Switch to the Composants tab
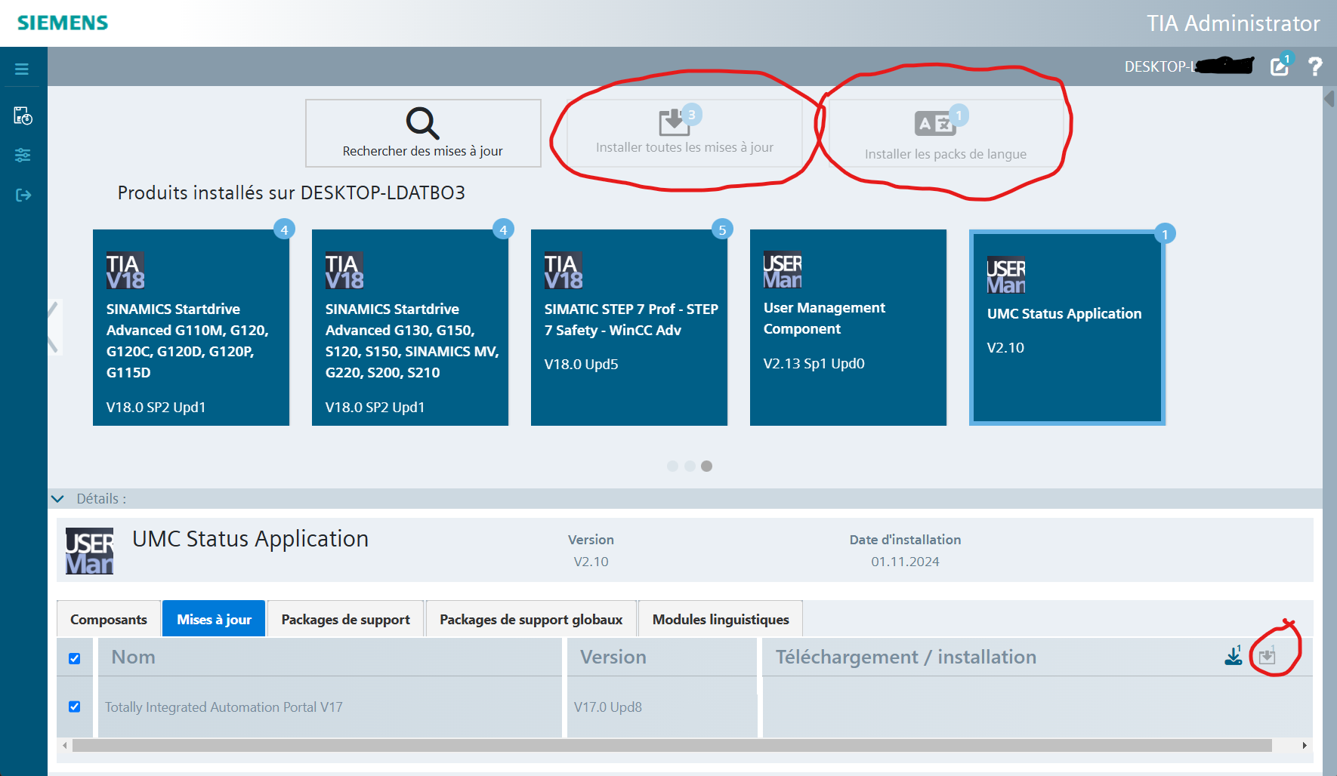Screen dimensions: 1337x776 pyautogui.click(x=109, y=619)
